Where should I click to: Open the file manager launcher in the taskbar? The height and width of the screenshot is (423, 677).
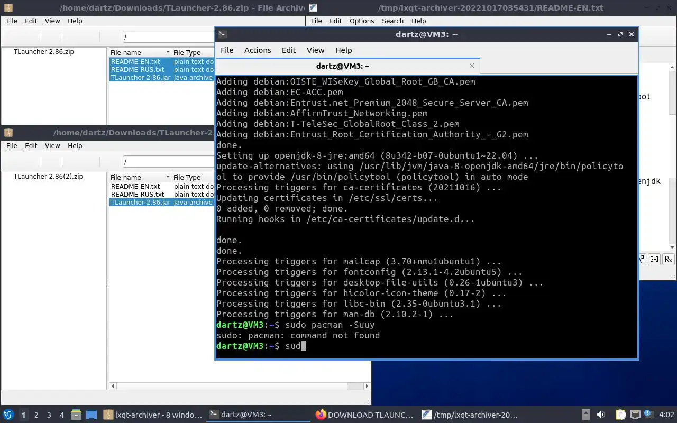coord(76,415)
